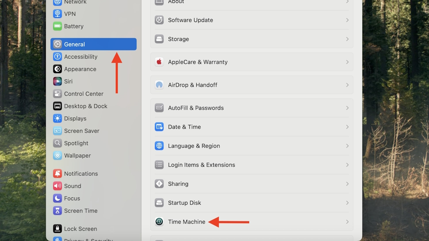Click the Time Machine clock icon
This screenshot has height=241, width=429.
159,222
